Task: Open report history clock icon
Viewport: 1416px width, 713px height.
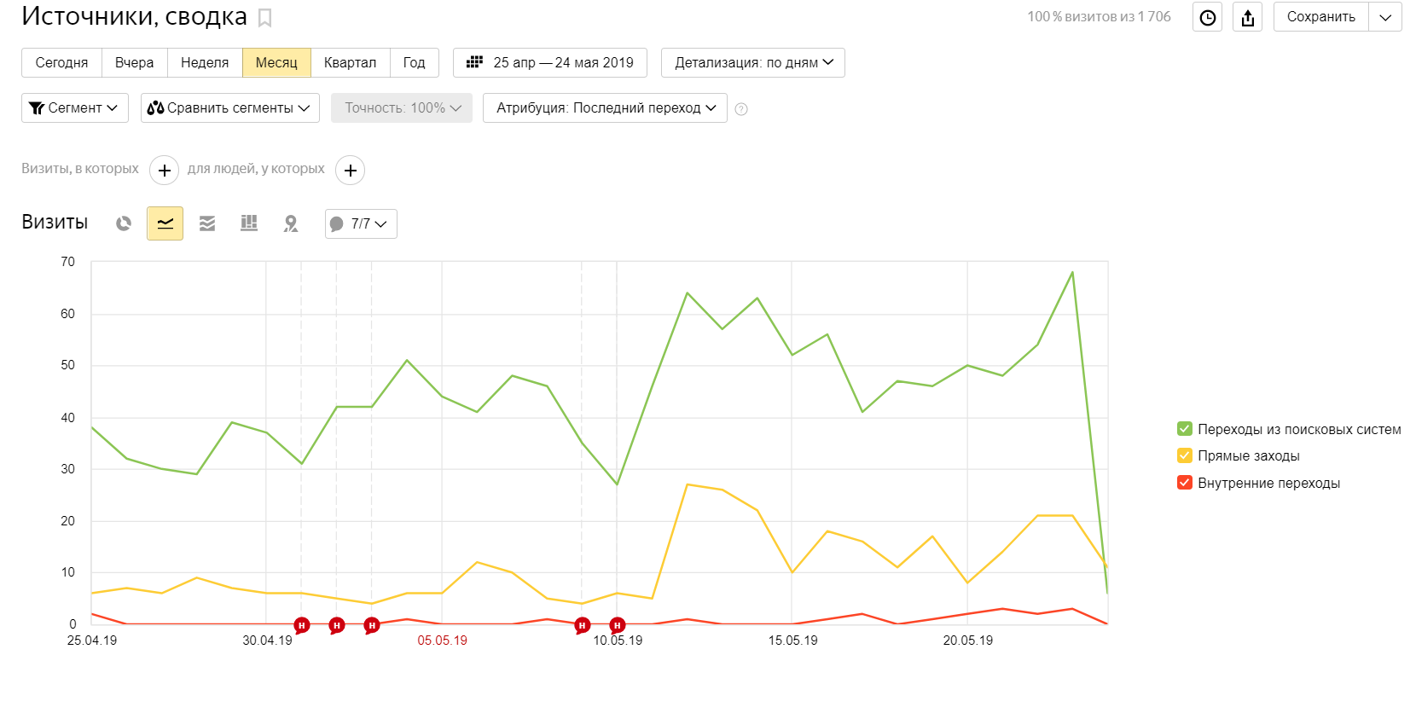Action: pos(1207,18)
